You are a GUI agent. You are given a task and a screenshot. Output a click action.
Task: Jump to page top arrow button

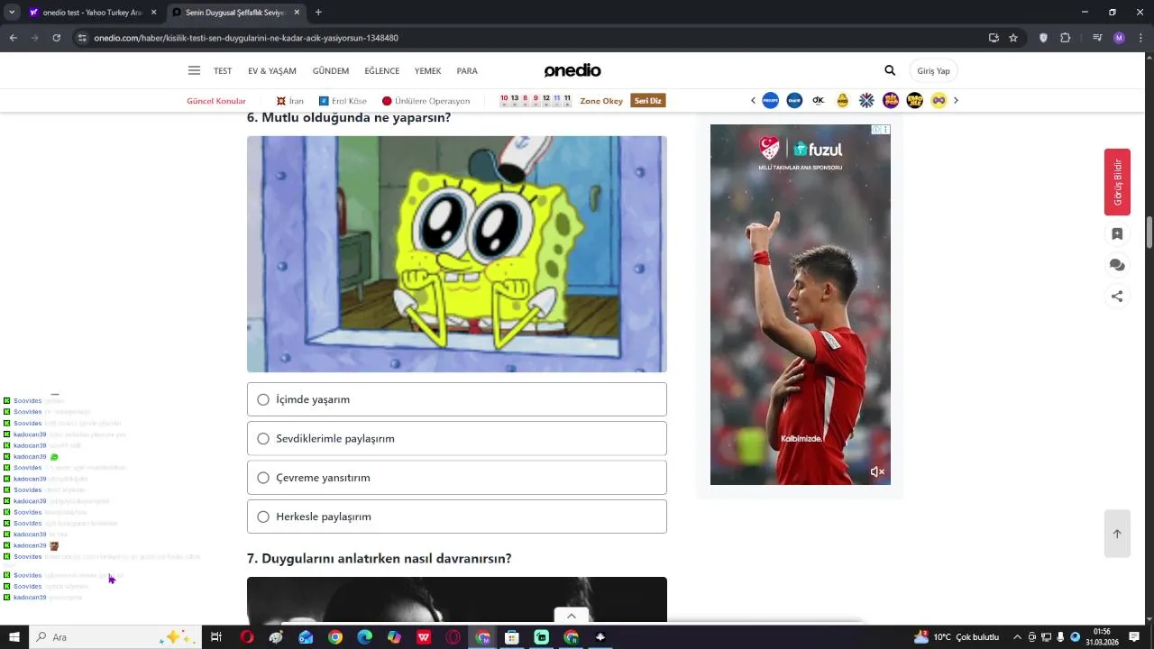click(1117, 534)
